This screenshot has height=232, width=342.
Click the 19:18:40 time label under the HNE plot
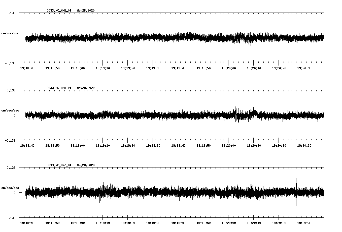coord(27,68)
